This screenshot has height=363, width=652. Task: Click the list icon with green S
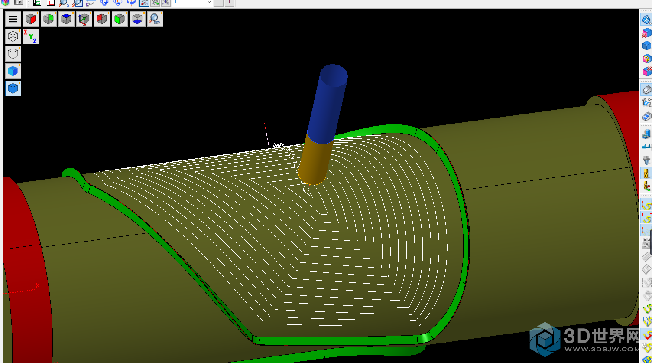pos(37,3)
